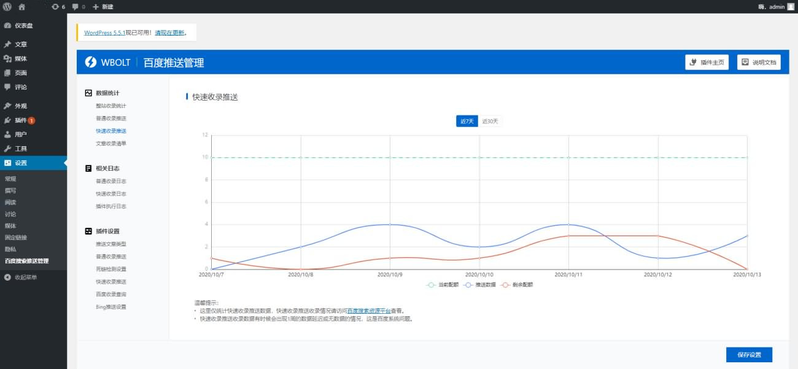Open 讨论 settings submenu item
Image resolution: width=798 pixels, height=369 pixels.
pyautogui.click(x=10, y=214)
